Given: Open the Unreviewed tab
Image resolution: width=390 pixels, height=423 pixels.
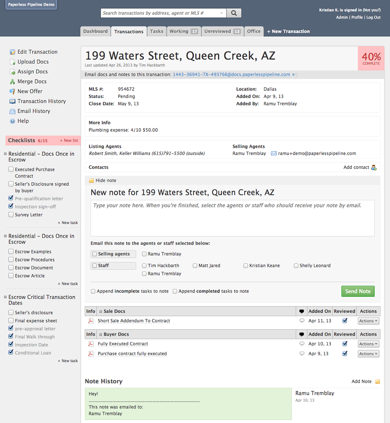Looking at the screenshot, I should point(223,31).
